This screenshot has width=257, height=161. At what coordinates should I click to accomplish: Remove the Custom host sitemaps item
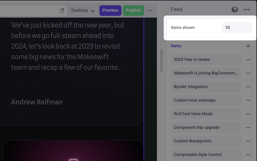(x=248, y=100)
